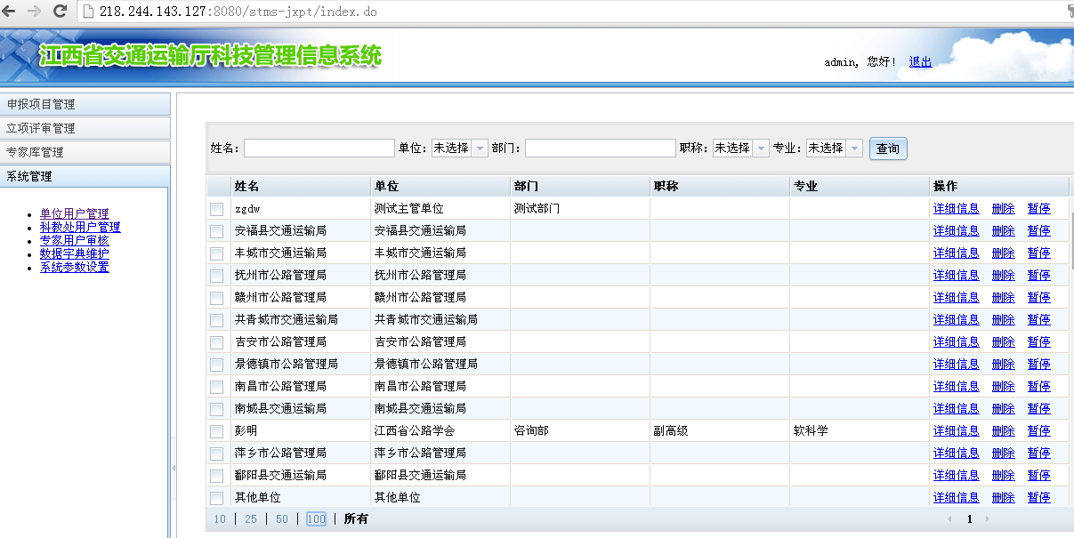Open the 单位 dropdown filter
The image size is (1074, 538).
(460, 149)
